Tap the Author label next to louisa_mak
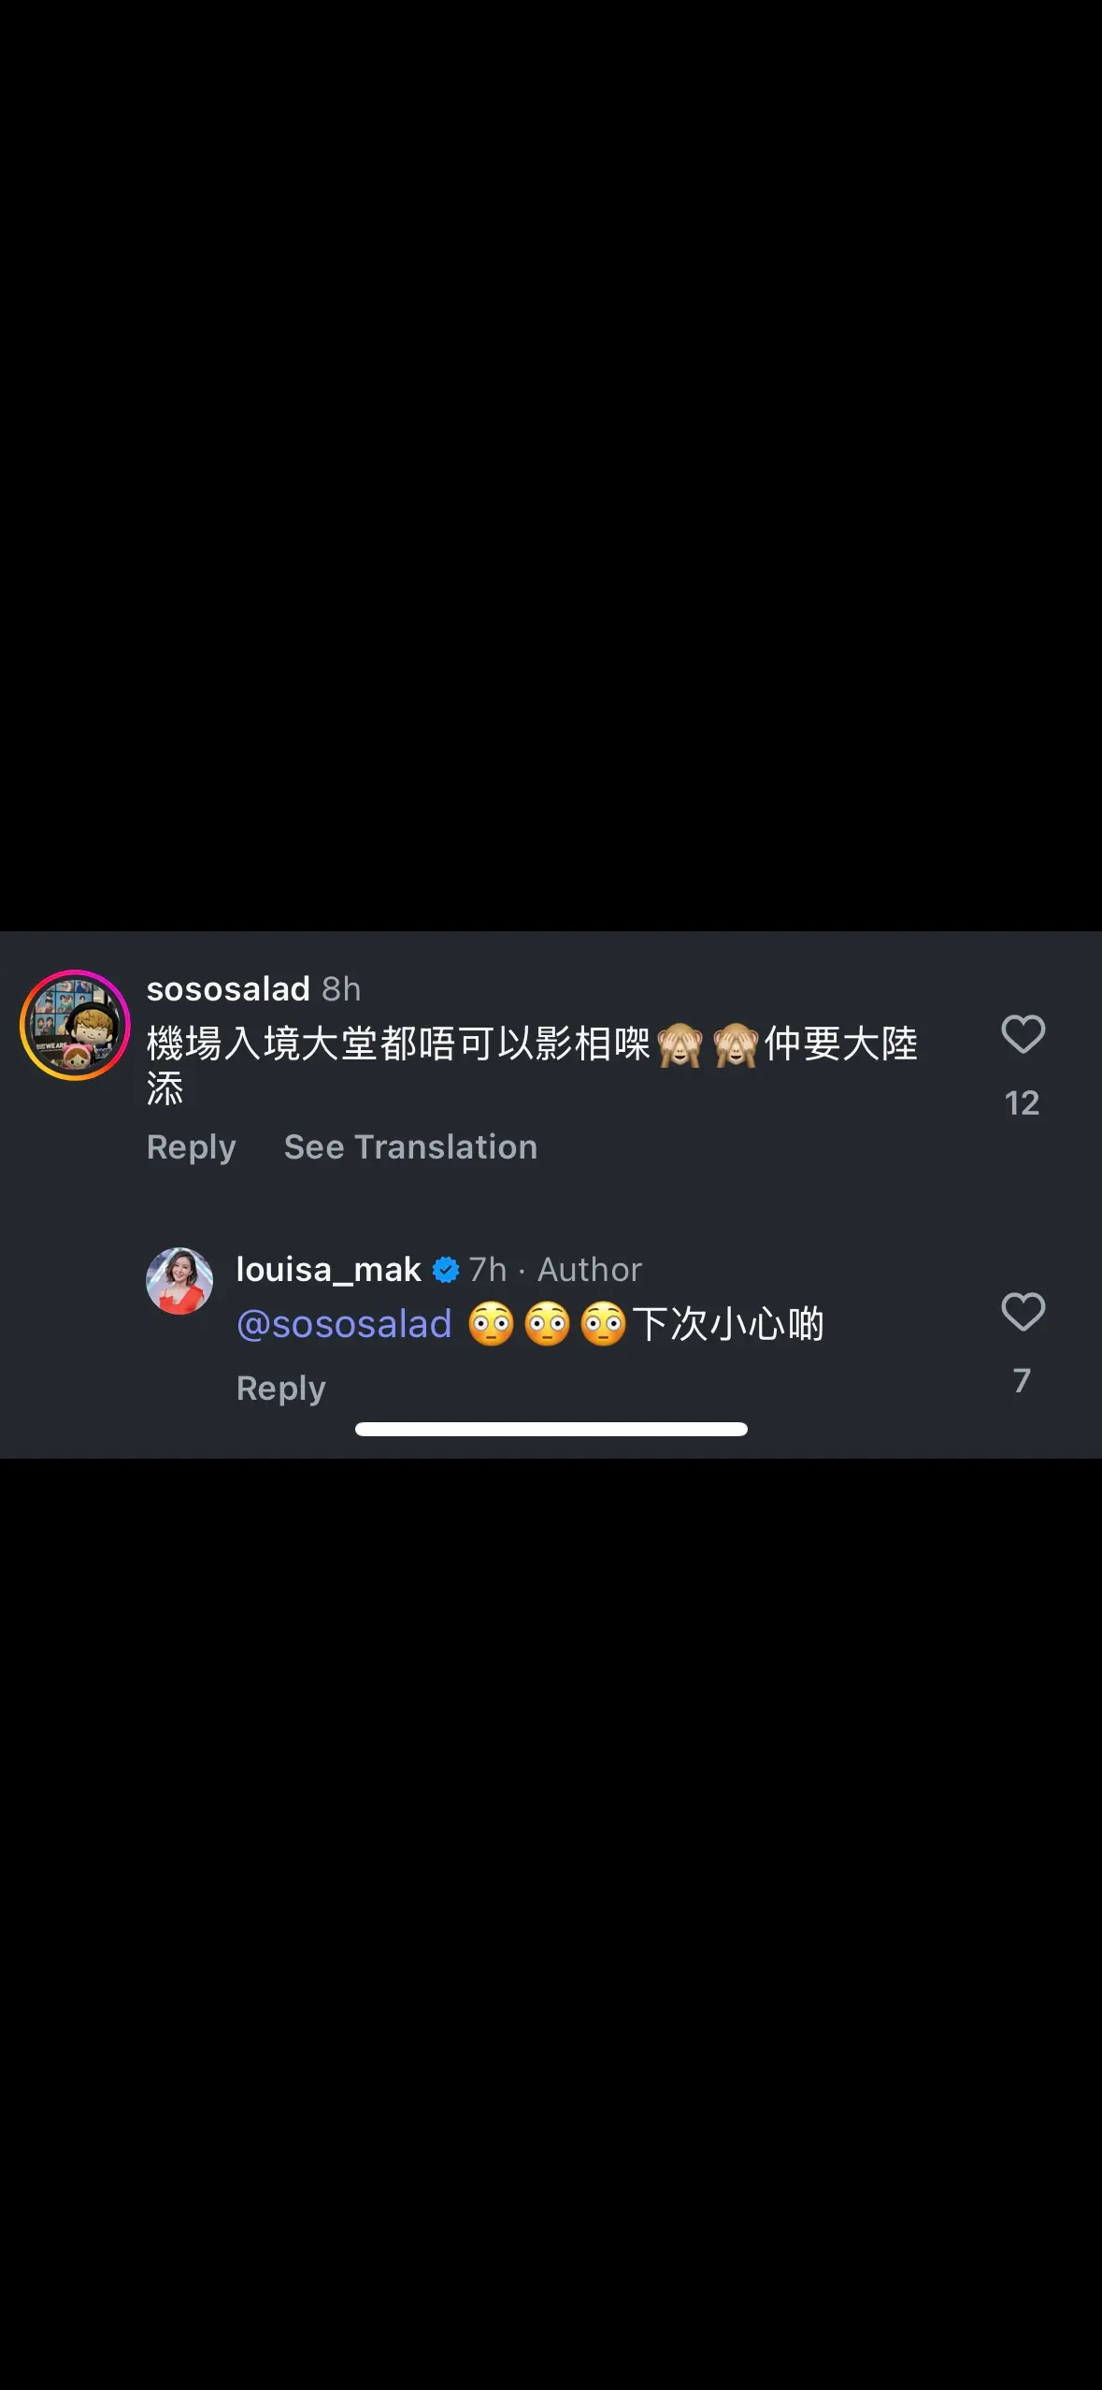This screenshot has width=1102, height=2390. pyautogui.click(x=590, y=1270)
